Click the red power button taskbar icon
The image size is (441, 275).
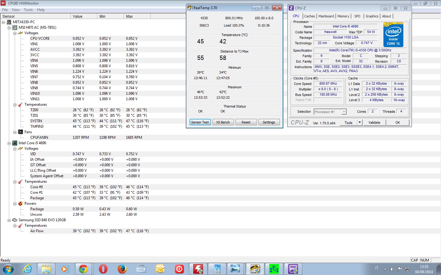[179, 269]
